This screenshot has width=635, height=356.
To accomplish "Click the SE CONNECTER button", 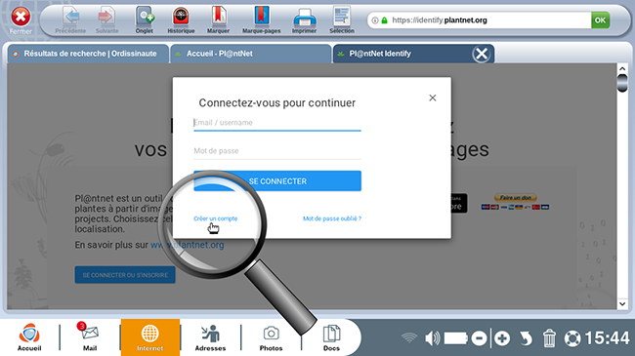I will point(277,180).
